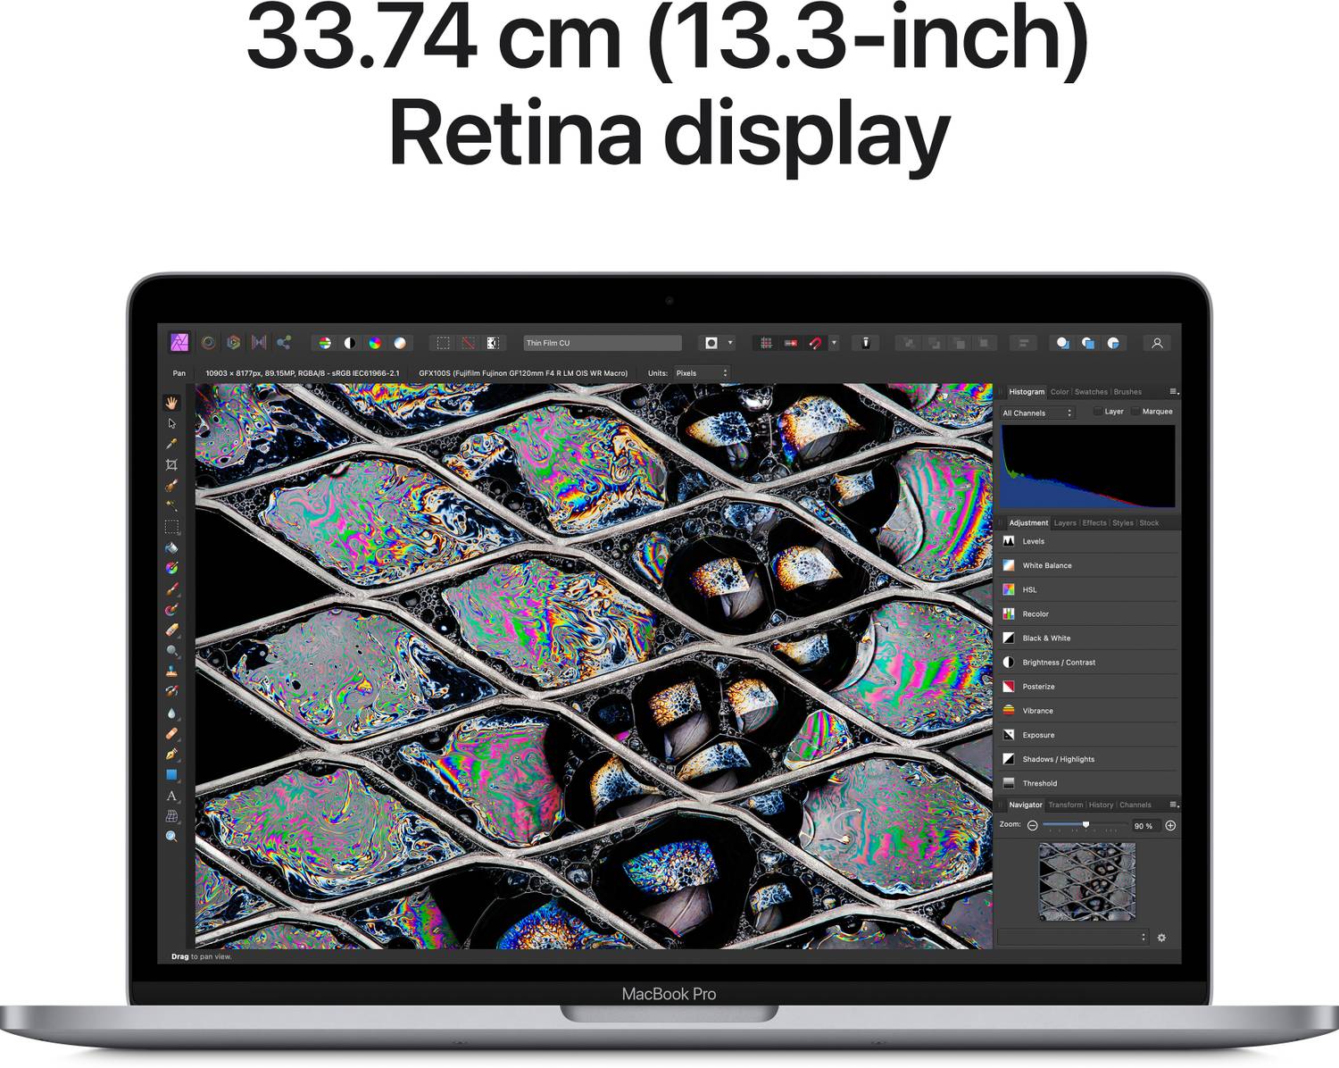Click the Auto White Balance toolbar icon
The width and height of the screenshot is (1339, 1068).
pos(400,343)
